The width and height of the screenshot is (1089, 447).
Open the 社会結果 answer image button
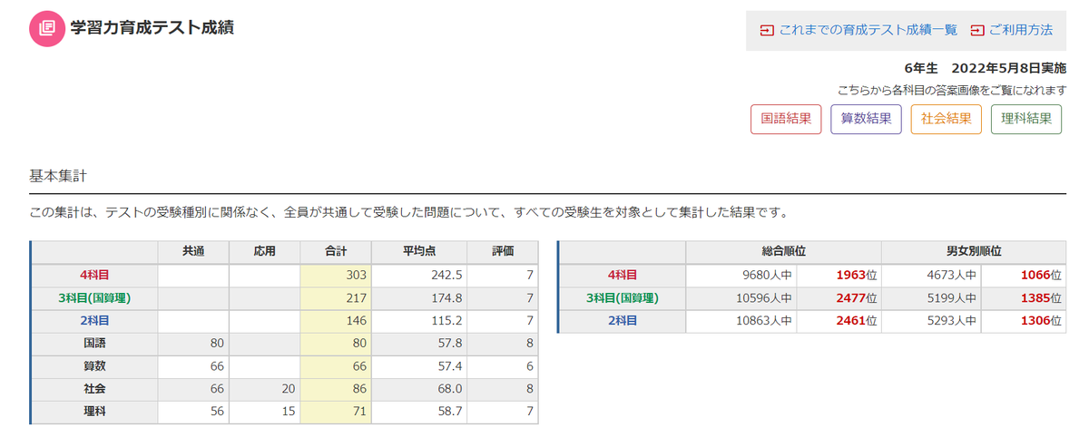[x=946, y=119]
